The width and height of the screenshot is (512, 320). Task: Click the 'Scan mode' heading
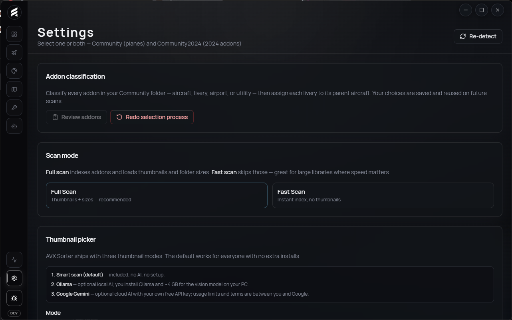pos(62,155)
